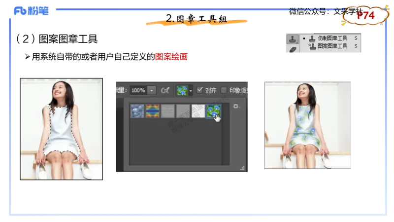394x222 pixels.
Task: Open the flow percentage dropdown arrow
Action: click(152, 90)
